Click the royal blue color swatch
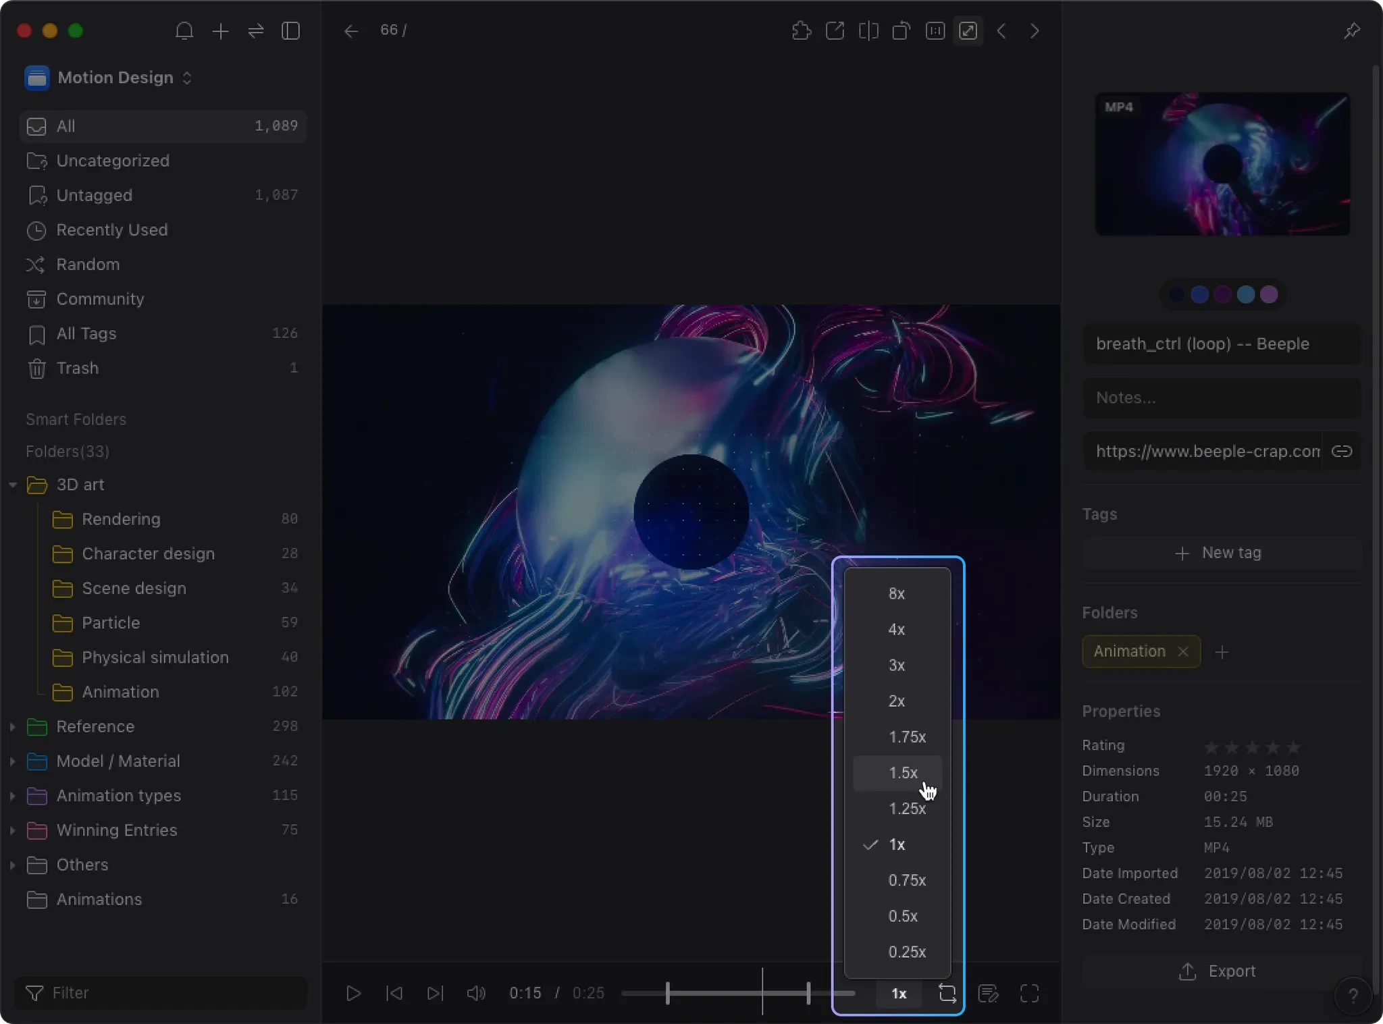Screen dimensions: 1383x1024 pos(1199,294)
